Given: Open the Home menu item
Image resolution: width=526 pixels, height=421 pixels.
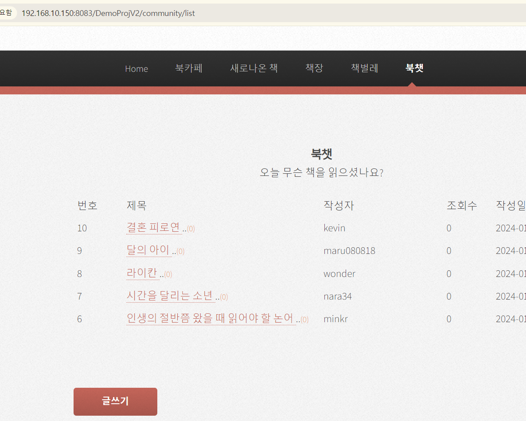Looking at the screenshot, I should click(136, 69).
